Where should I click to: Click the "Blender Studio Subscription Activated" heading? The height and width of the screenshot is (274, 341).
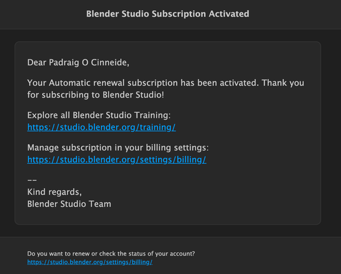pyautogui.click(x=168, y=14)
